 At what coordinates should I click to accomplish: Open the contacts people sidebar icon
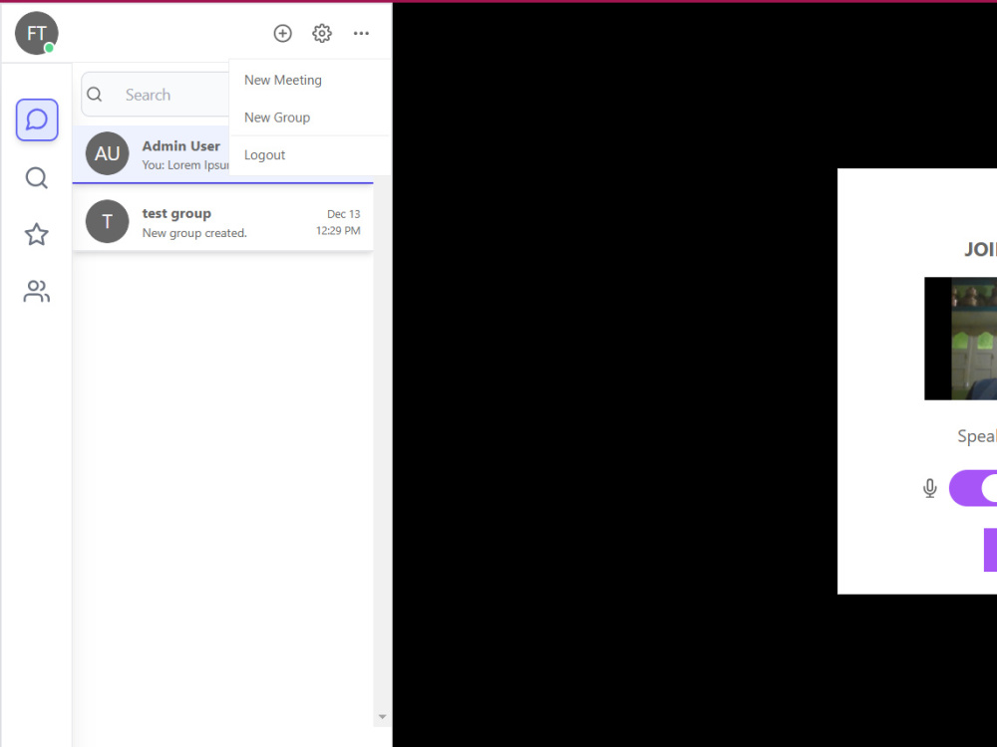click(37, 292)
